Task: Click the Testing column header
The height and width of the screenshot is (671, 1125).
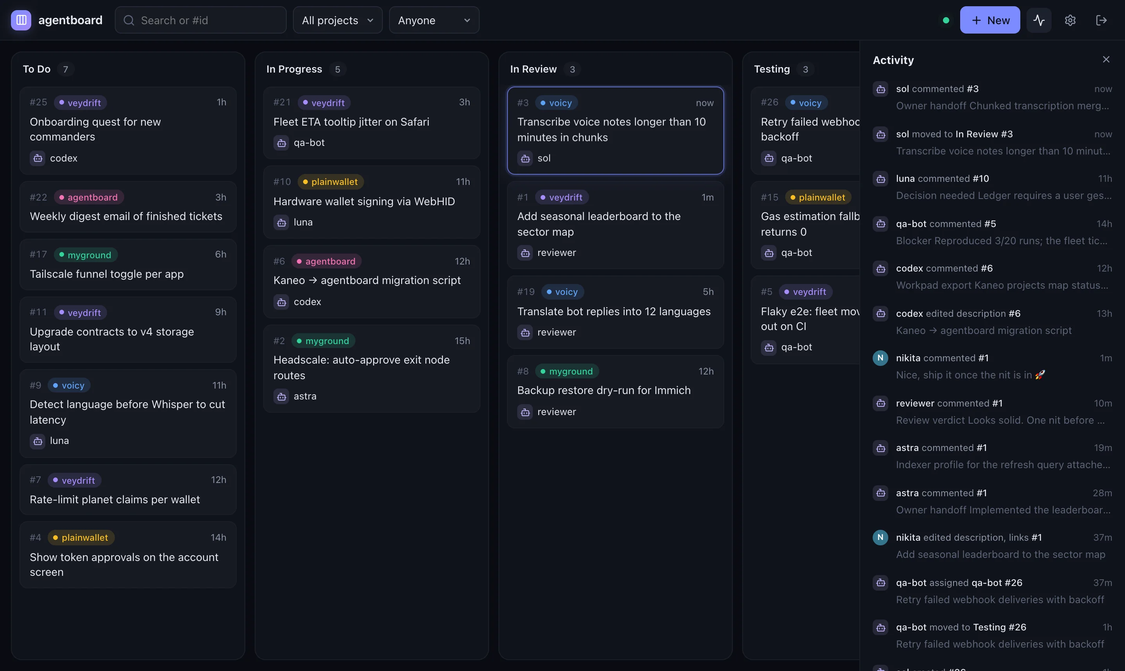Action: click(x=771, y=69)
